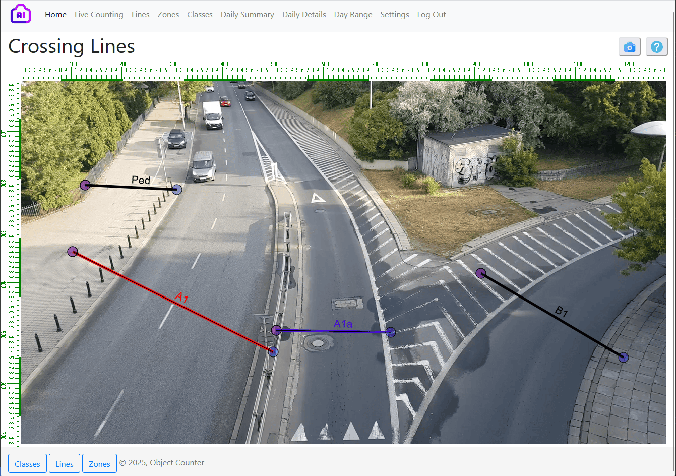Select the purple start handle of line B1
Screen dimensions: 676x476
pyautogui.click(x=481, y=273)
